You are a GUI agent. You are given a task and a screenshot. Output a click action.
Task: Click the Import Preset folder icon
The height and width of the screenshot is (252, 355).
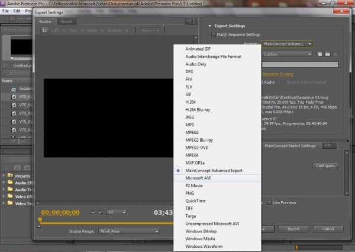327,54
